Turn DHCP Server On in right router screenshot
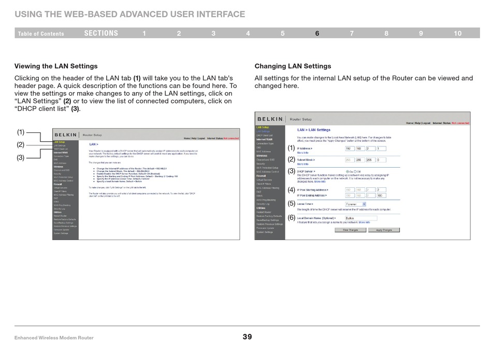Screen dimensions: 492x341 tap(348, 172)
